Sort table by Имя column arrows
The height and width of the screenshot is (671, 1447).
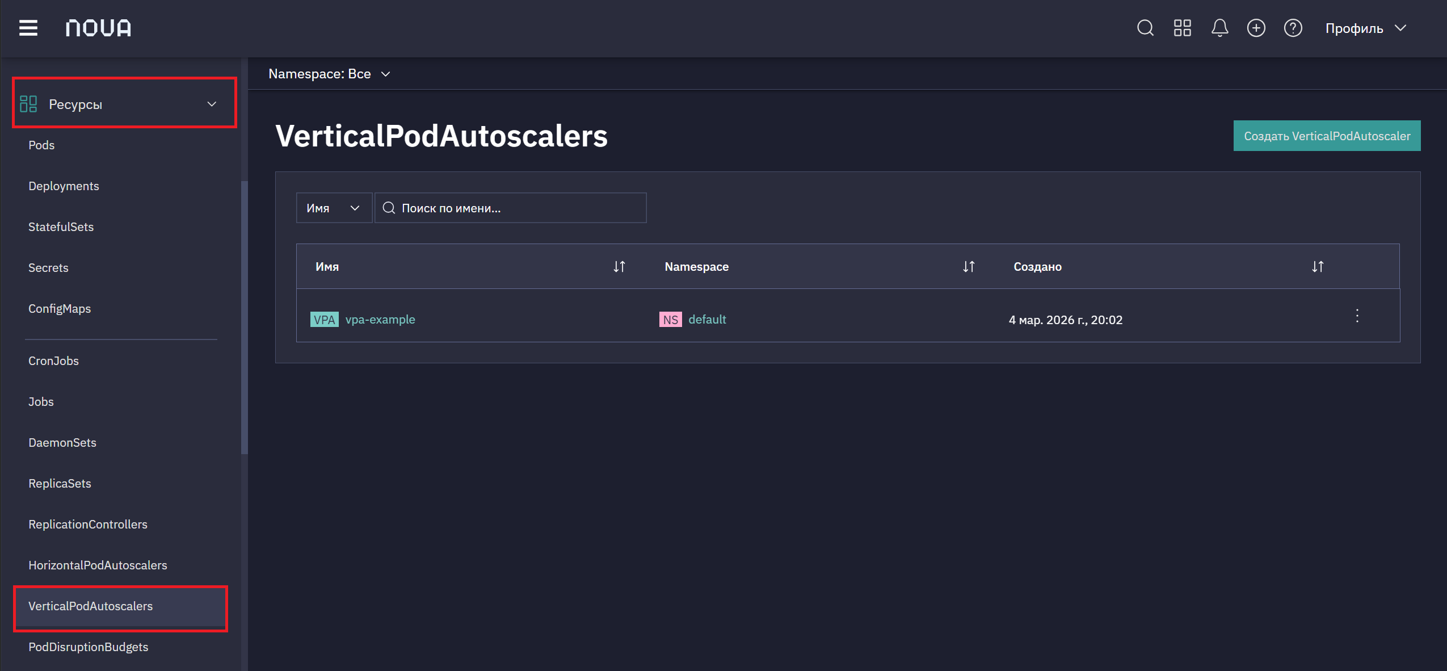619,266
